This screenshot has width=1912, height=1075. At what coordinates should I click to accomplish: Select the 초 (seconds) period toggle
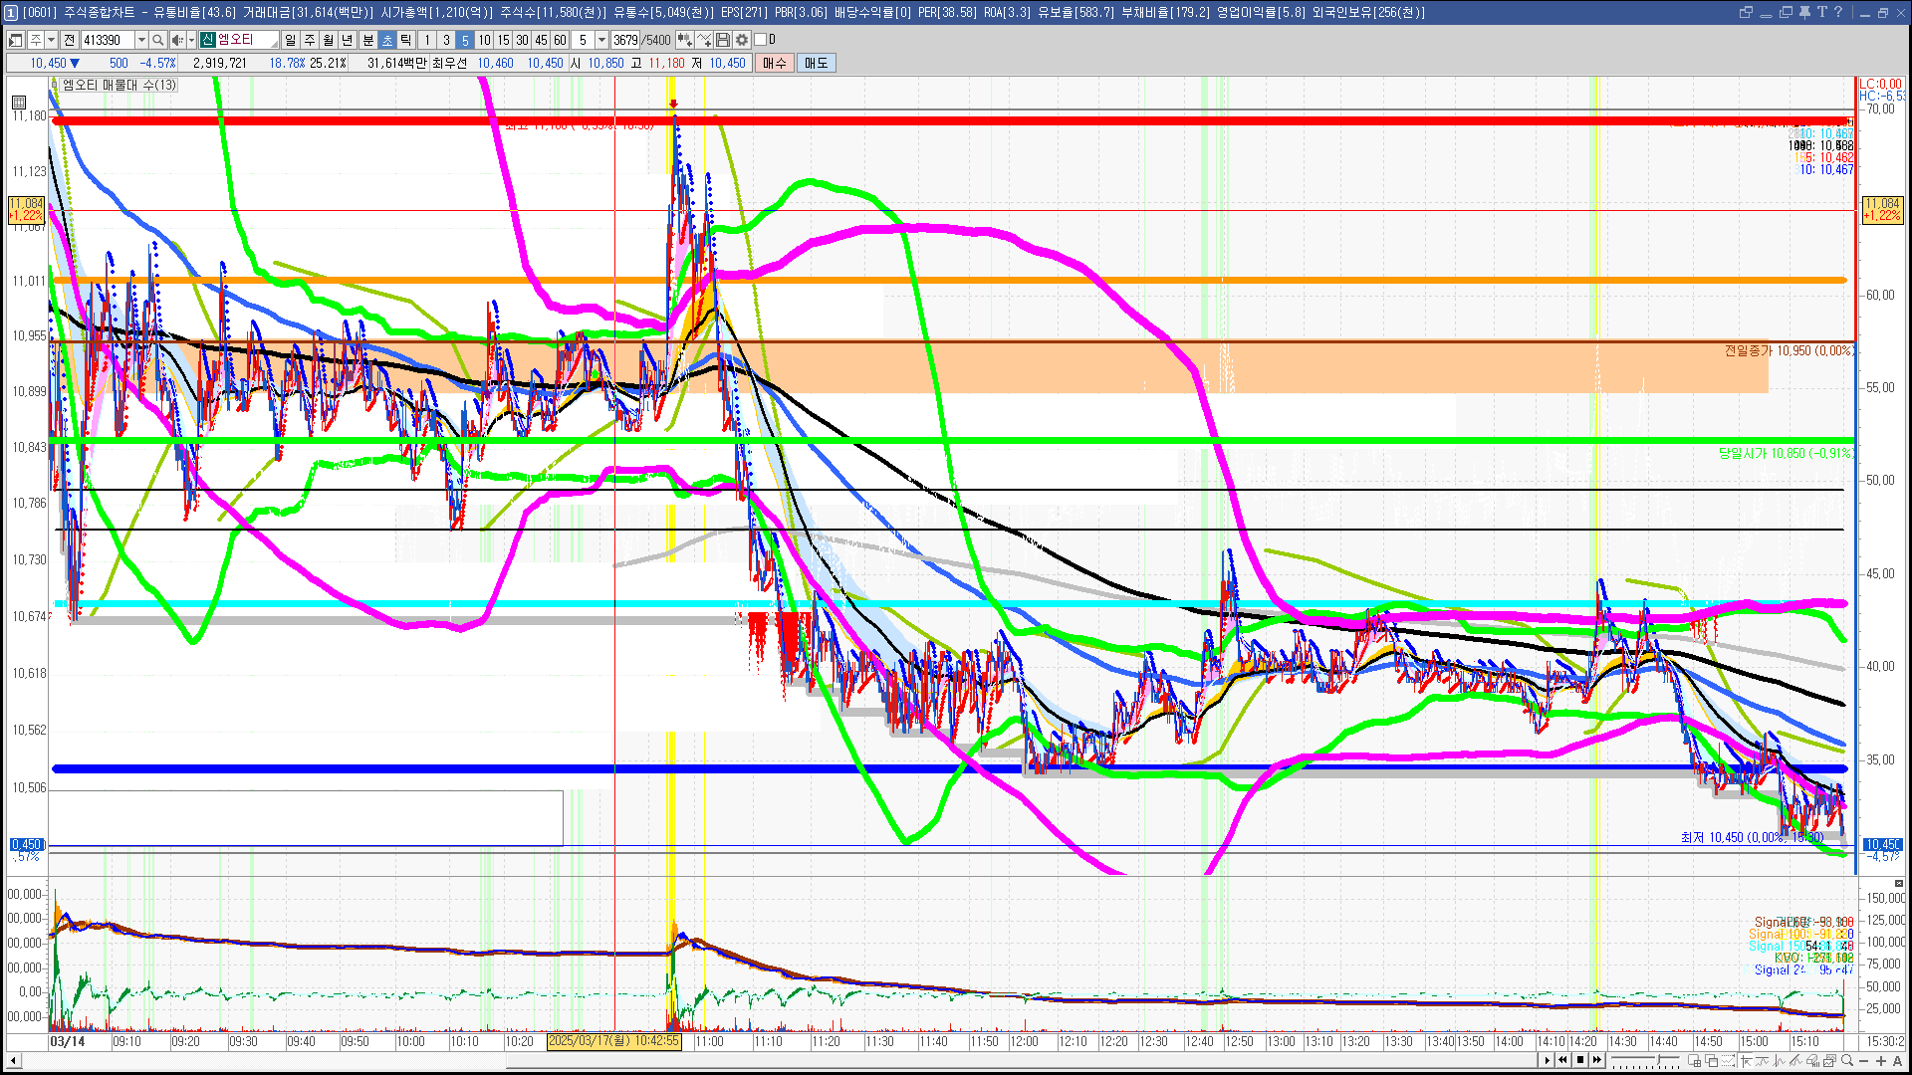coord(387,40)
